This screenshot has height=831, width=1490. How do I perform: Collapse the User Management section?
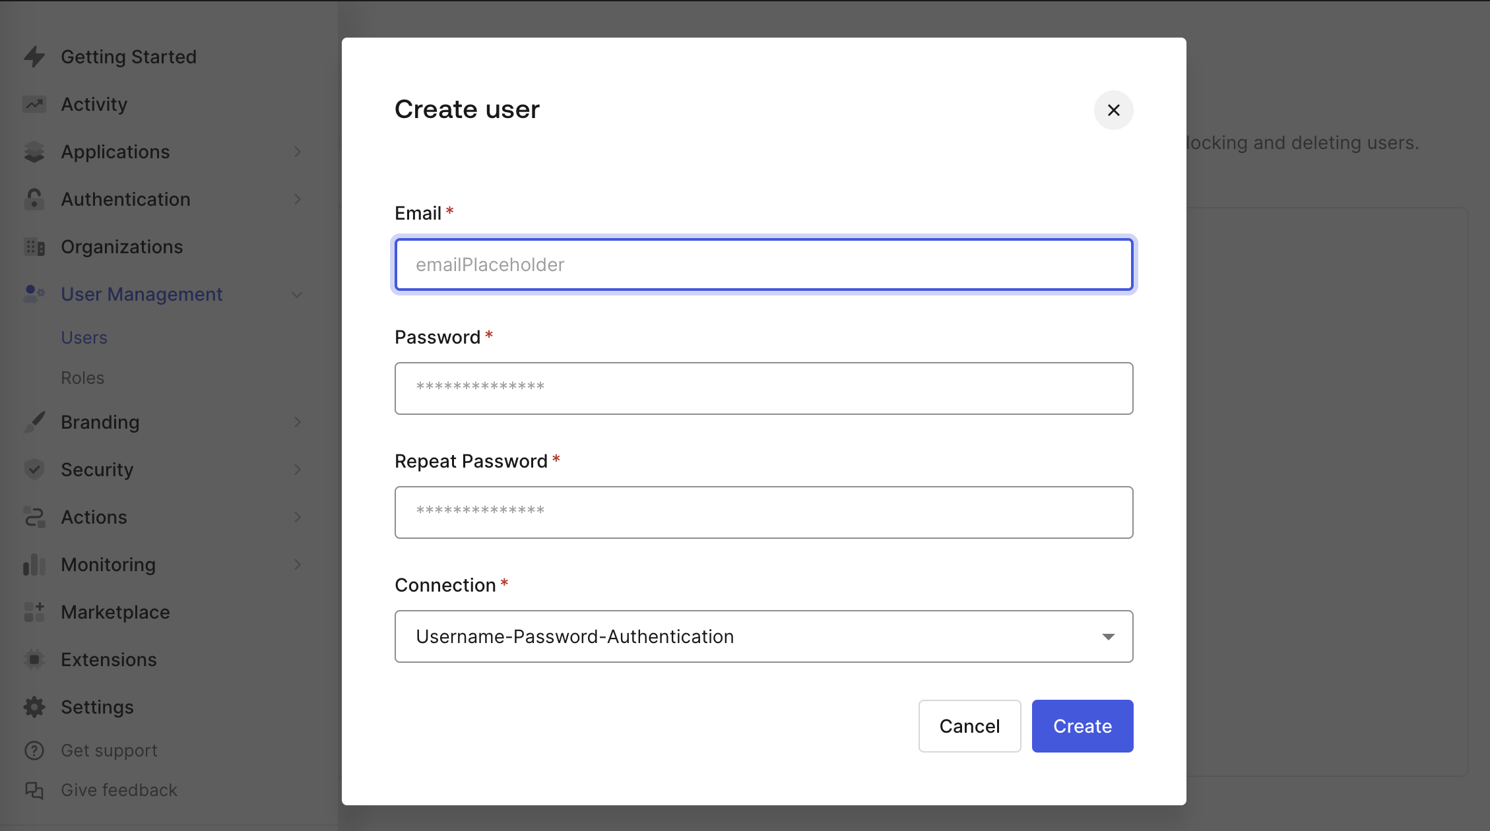click(x=296, y=294)
